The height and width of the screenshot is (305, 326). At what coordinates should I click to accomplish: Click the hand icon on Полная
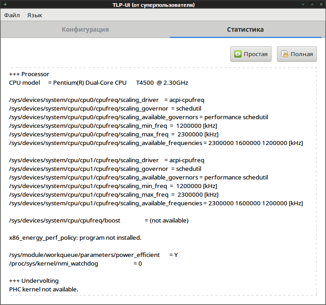[285, 54]
